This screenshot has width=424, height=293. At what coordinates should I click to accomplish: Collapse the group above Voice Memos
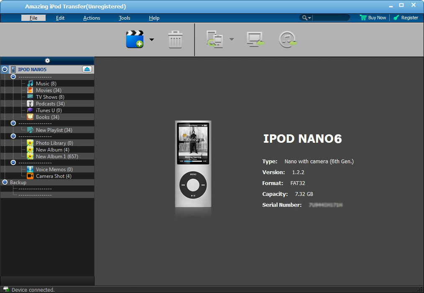click(13, 162)
